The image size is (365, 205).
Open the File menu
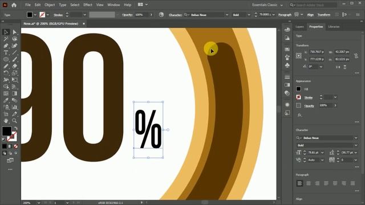pyautogui.click(x=28, y=5)
